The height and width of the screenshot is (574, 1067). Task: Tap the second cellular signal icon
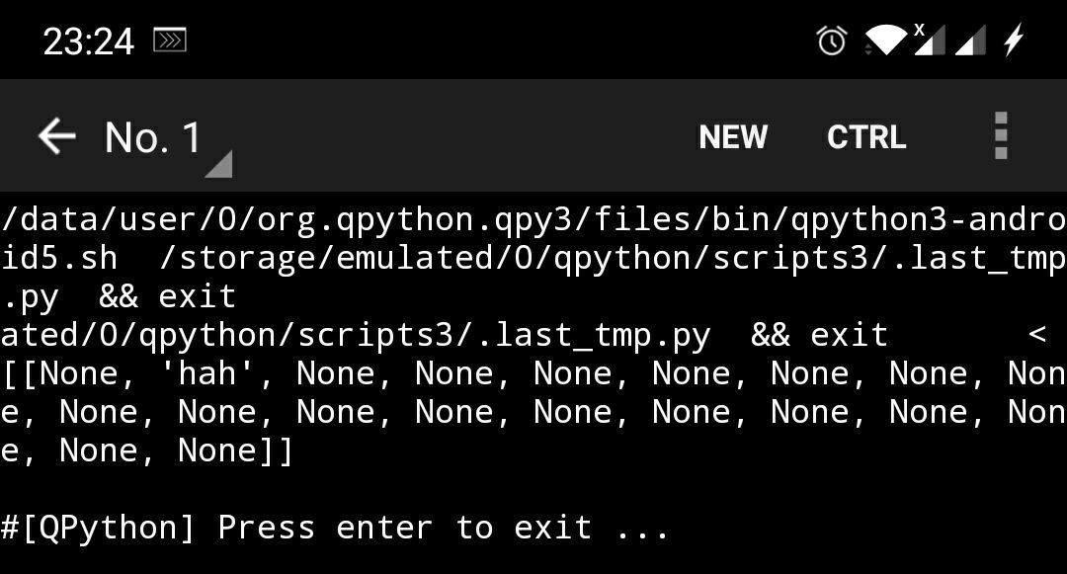click(970, 41)
